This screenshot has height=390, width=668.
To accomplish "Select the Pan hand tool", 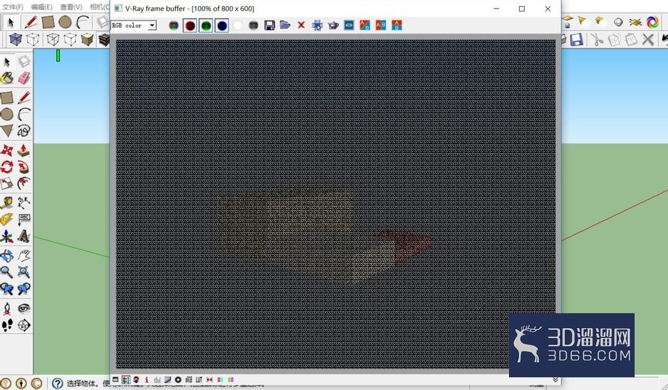I will coord(24,256).
